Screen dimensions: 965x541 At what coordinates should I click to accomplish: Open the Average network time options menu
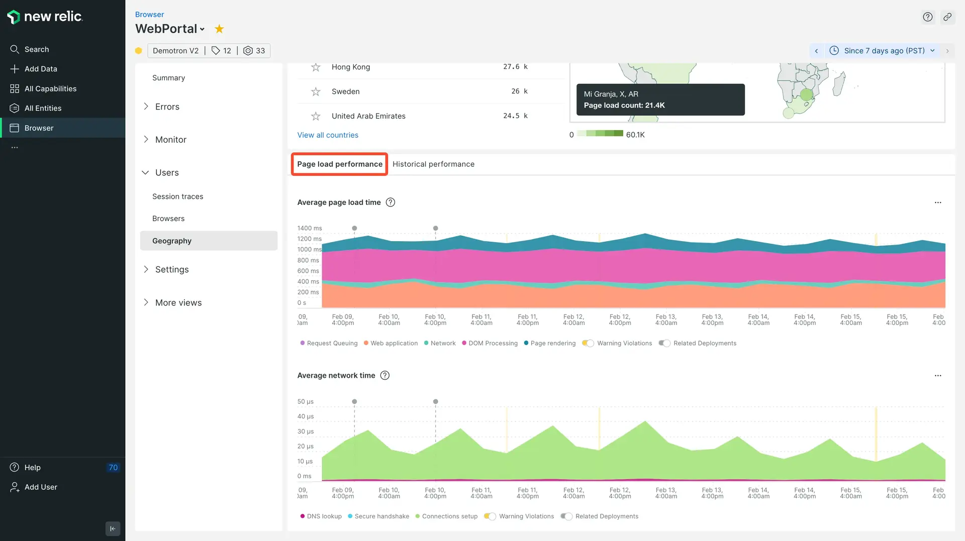tap(938, 376)
